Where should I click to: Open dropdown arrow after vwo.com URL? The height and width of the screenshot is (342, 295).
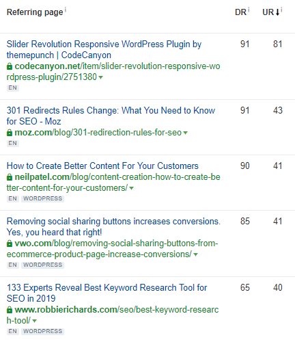pyautogui.click(x=195, y=254)
